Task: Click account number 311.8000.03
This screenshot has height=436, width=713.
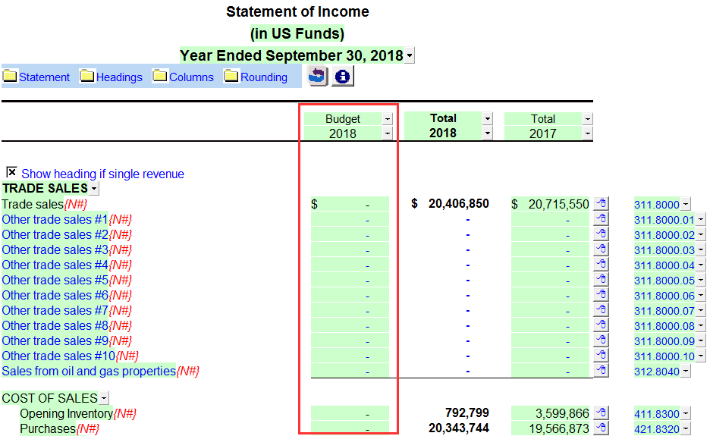Action: 664,250
